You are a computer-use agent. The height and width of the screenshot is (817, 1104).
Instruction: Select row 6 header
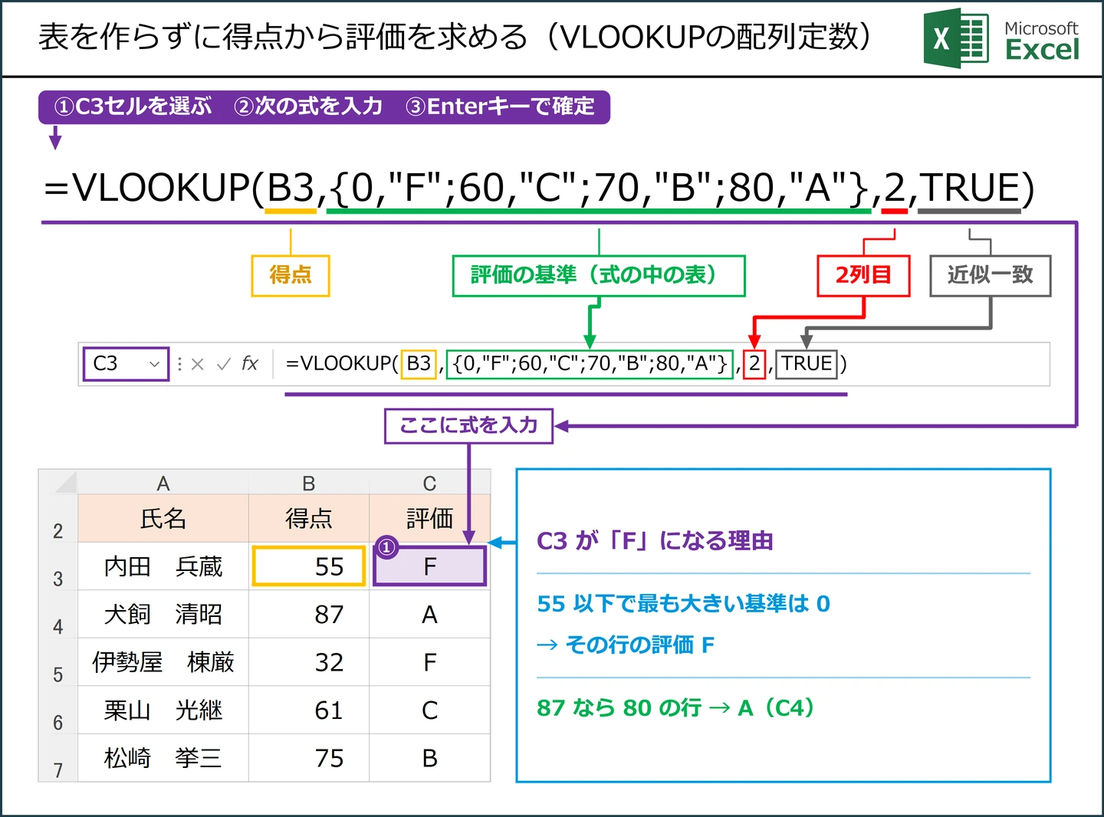click(x=58, y=710)
